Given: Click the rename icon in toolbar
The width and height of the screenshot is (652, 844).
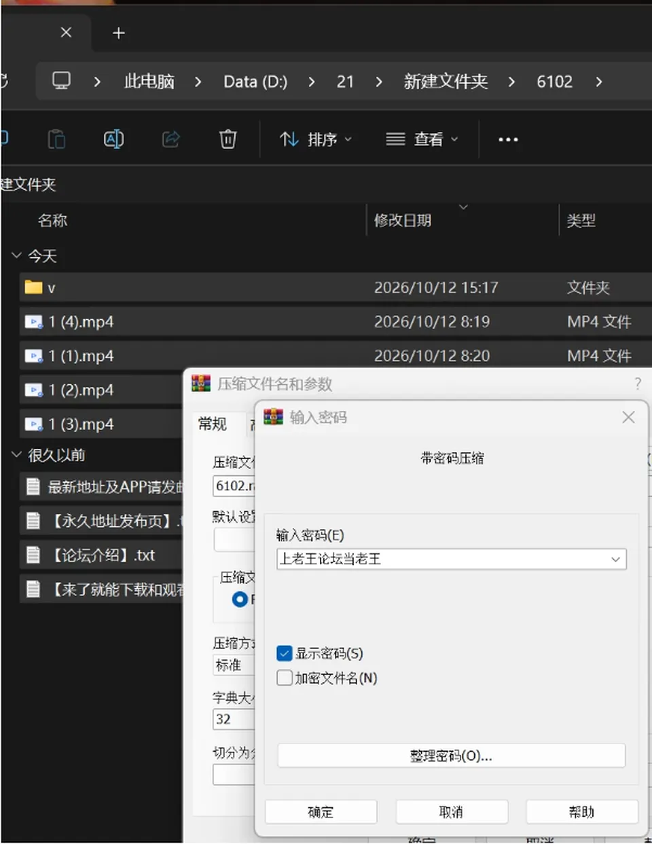Looking at the screenshot, I should coord(113,139).
